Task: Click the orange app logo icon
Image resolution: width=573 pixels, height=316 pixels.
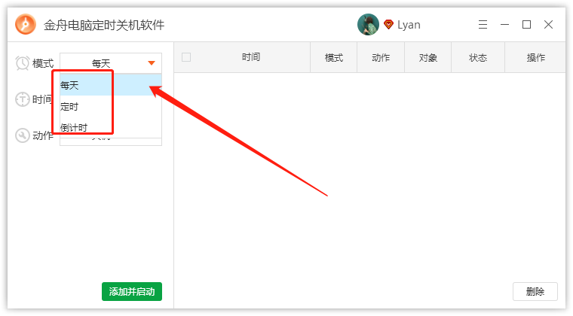Action: pos(26,24)
